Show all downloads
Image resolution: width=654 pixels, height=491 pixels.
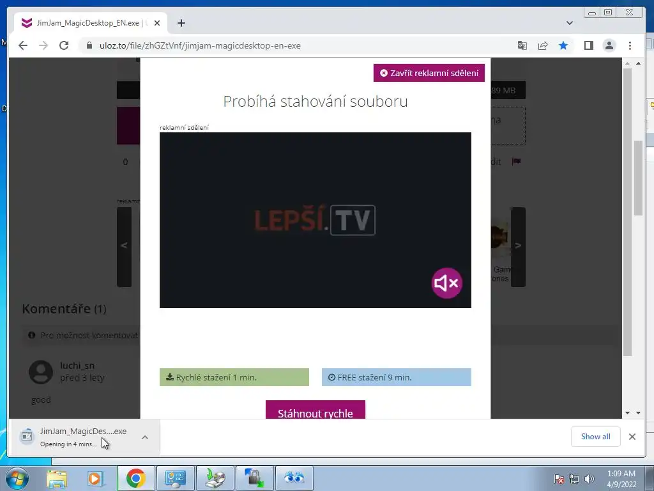click(x=595, y=436)
